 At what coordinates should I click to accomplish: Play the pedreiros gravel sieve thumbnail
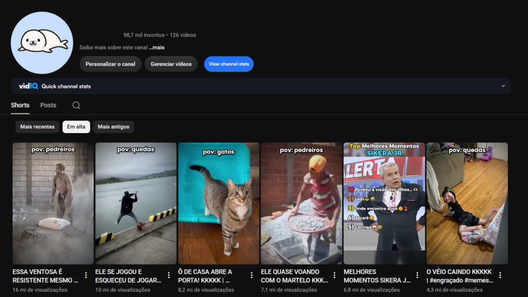301,203
